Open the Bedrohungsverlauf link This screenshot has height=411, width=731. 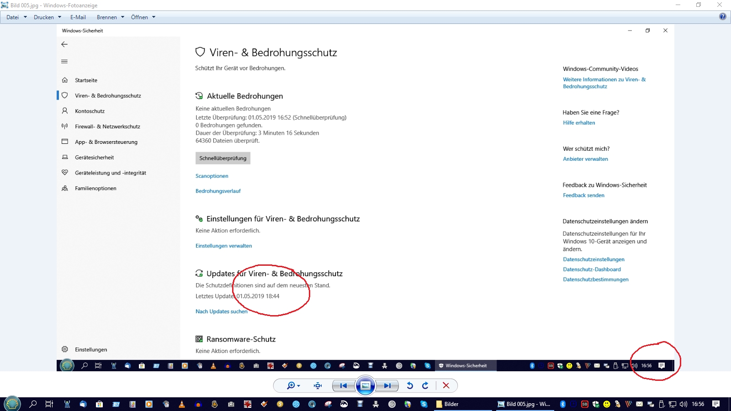218,191
